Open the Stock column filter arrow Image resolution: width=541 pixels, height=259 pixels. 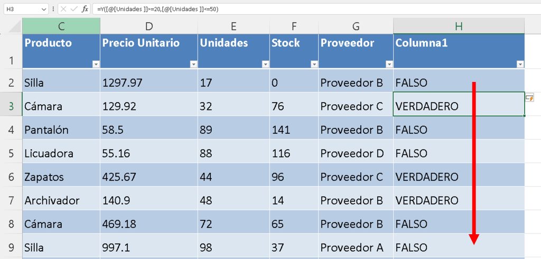point(314,64)
